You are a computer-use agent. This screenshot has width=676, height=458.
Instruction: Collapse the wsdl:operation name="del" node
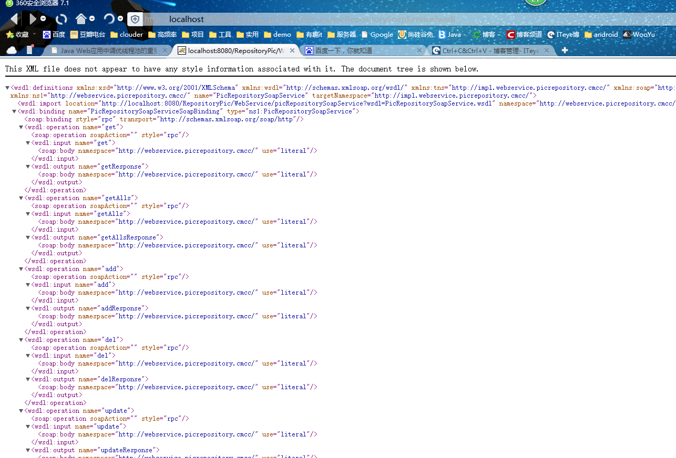pyautogui.click(x=21, y=340)
